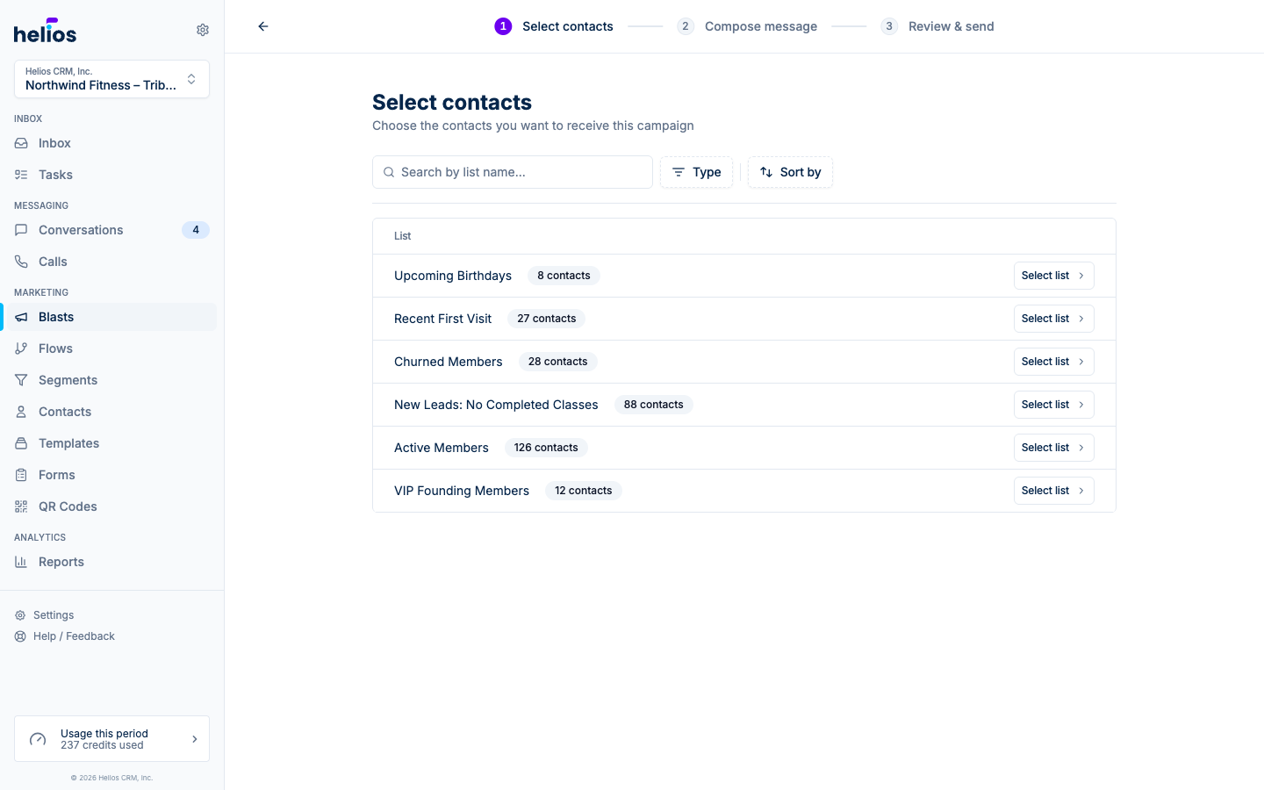
Task: Open Inbox via its tray icon
Action: pyautogui.click(x=21, y=143)
